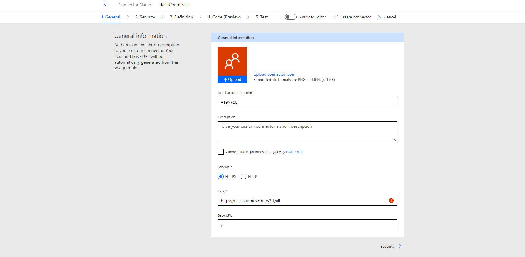This screenshot has width=525, height=257.
Task: Click the red error icon in Host field
Action: pos(391,201)
